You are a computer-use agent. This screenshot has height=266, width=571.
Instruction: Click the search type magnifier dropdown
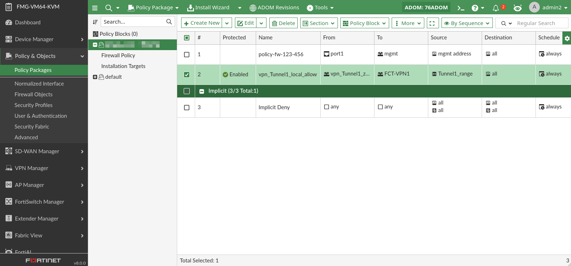(x=506, y=23)
